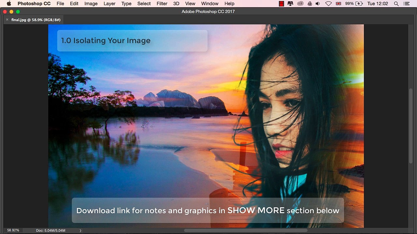The image size is (417, 234).
Task: Expand the document info arrow in status bar
Action: pyautogui.click(x=80, y=230)
